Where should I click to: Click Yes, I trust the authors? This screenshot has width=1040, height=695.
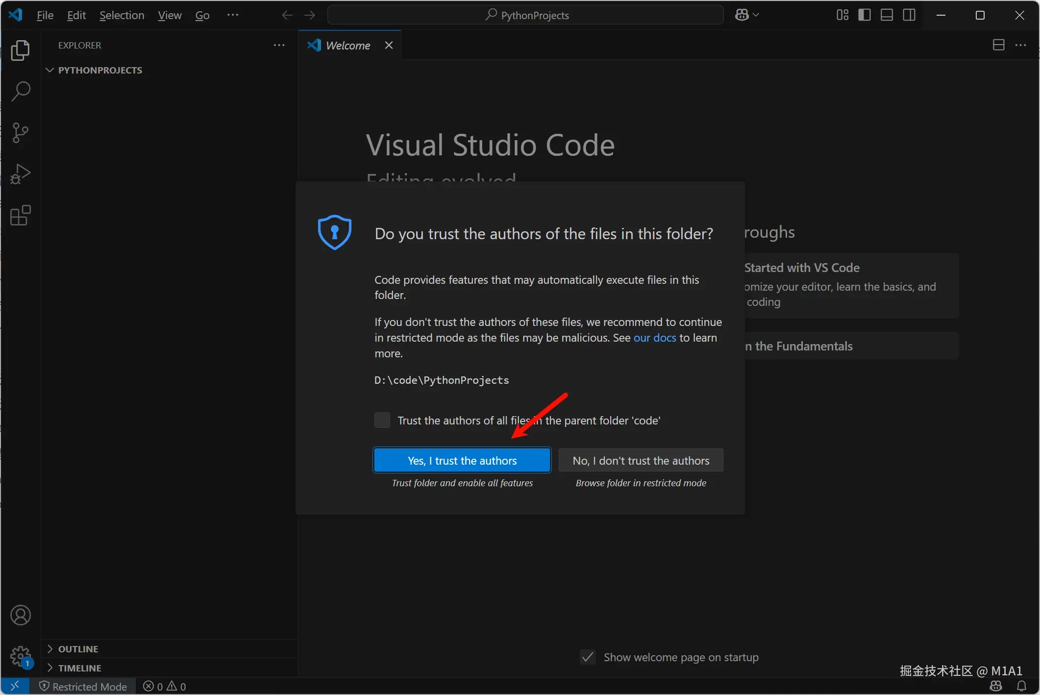462,460
